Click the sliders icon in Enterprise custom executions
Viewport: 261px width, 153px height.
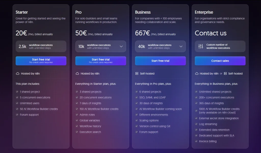pos(201,46)
